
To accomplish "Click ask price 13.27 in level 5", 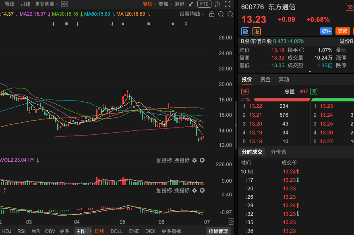I will [327, 141].
